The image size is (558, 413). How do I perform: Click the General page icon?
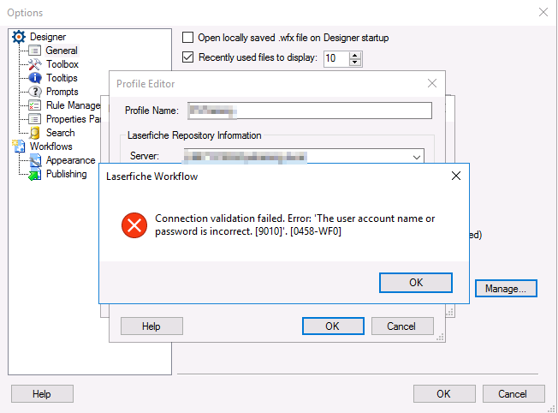point(35,51)
